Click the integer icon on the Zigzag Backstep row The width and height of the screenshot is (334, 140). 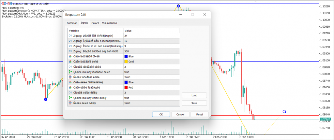coord(70,46)
